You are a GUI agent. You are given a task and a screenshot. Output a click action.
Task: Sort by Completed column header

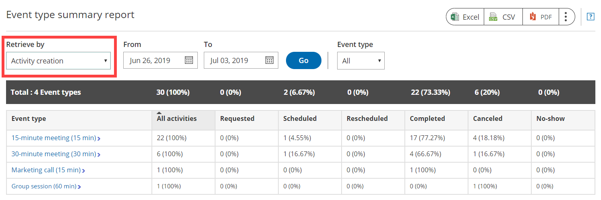point(427,118)
